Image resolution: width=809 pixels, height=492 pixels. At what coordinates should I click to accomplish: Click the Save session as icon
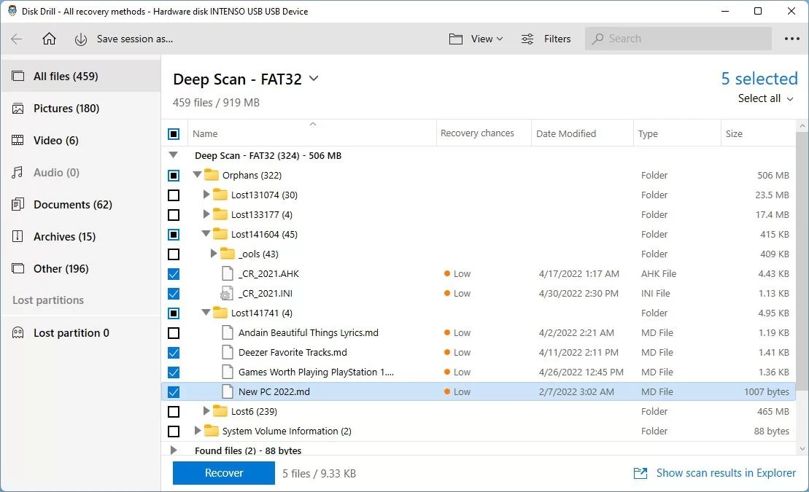(x=81, y=39)
